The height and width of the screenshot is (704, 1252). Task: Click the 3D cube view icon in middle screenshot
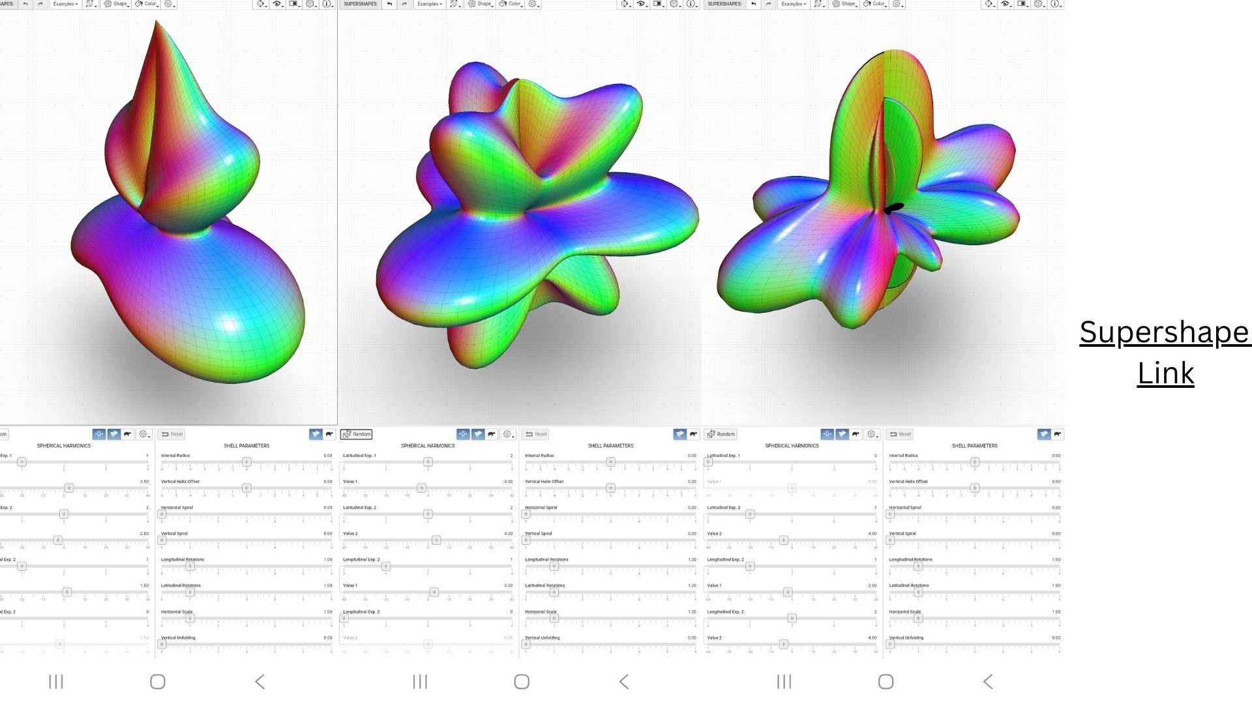674,4
